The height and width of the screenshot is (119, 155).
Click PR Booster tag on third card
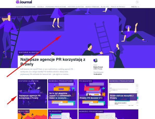[x=86, y=81]
